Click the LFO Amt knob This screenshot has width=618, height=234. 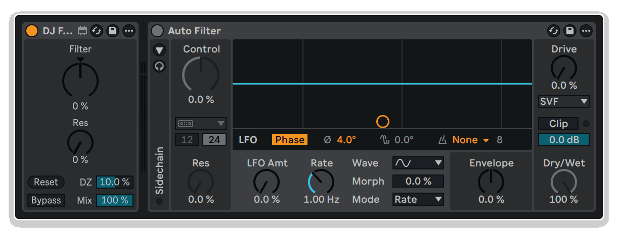pyautogui.click(x=267, y=182)
